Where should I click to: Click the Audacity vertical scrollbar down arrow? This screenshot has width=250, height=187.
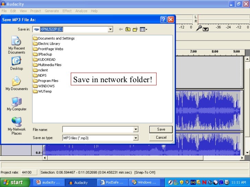pos(247,152)
